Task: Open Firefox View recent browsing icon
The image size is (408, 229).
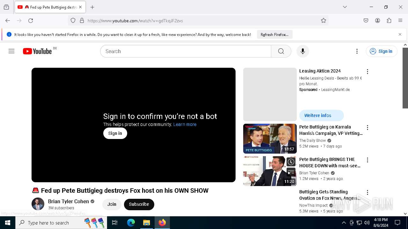Action: click(6, 7)
